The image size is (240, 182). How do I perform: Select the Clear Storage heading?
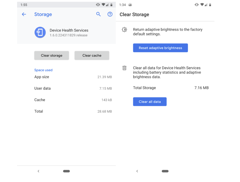(x=134, y=14)
